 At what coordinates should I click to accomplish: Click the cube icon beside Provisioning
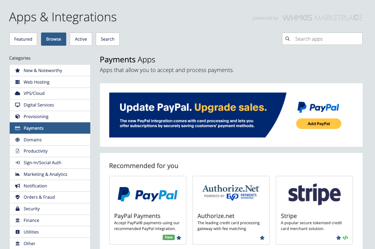point(17,117)
